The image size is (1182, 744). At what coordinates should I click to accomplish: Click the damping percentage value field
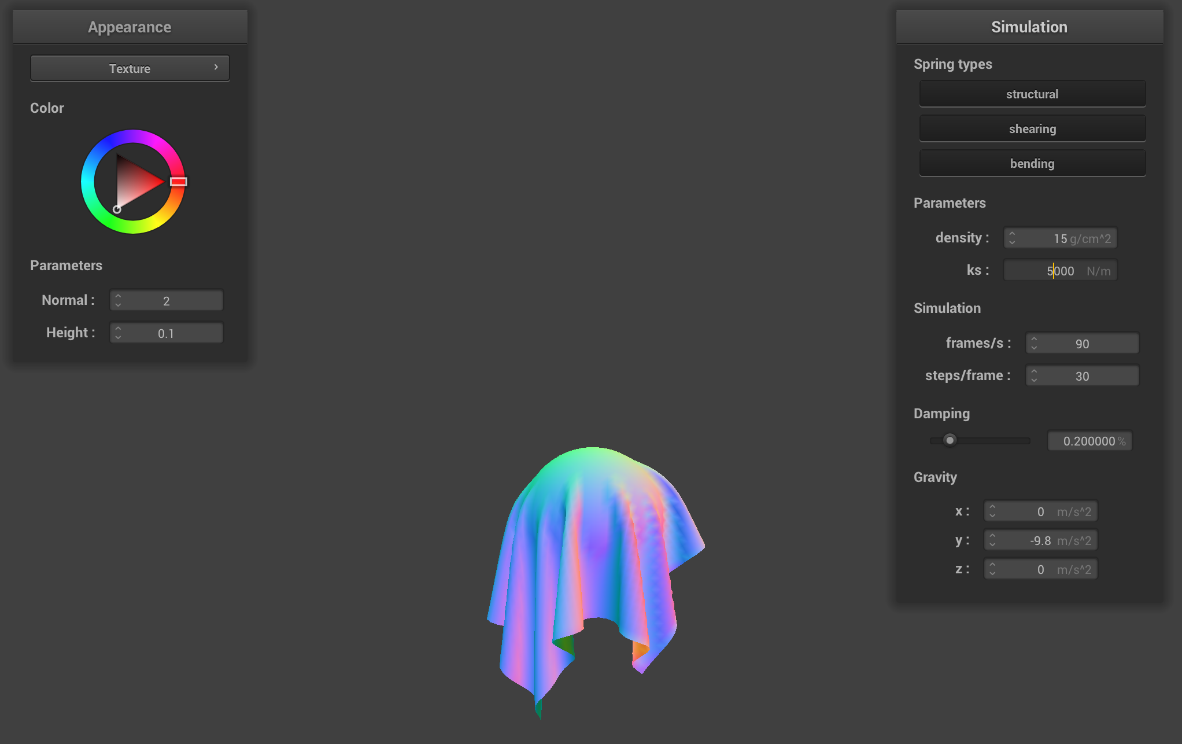1089,441
